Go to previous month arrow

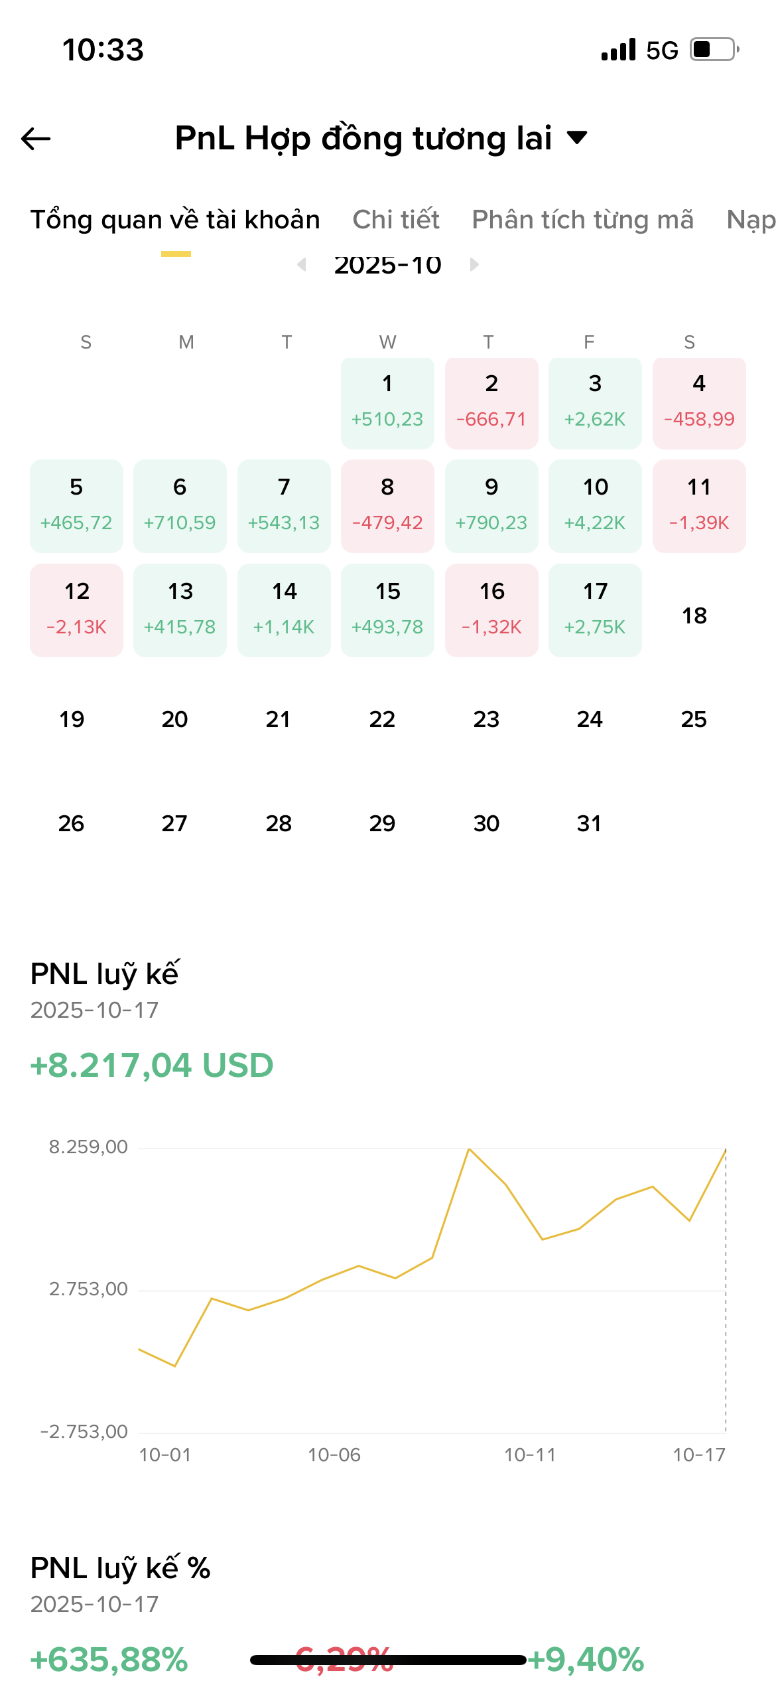point(302,264)
